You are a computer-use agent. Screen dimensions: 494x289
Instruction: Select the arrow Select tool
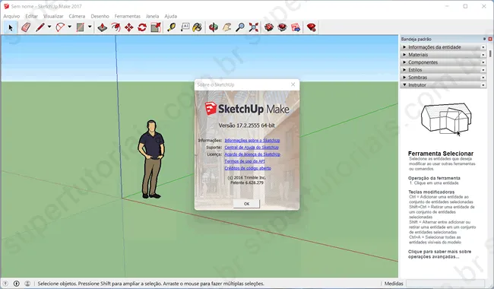(x=11, y=27)
